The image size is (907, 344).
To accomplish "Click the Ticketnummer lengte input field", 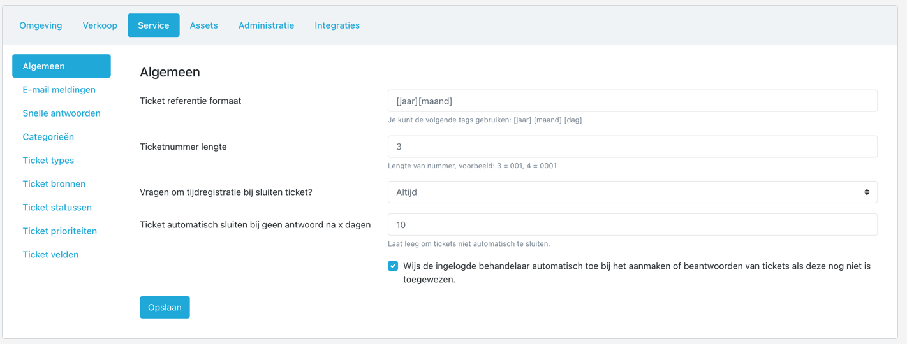I will point(632,147).
